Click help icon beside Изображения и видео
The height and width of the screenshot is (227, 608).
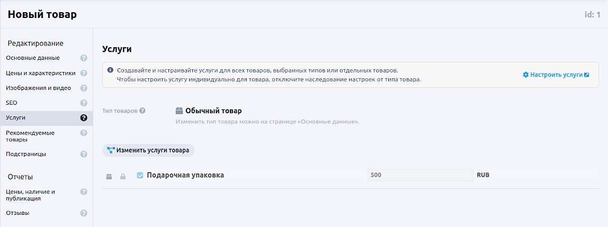(84, 88)
